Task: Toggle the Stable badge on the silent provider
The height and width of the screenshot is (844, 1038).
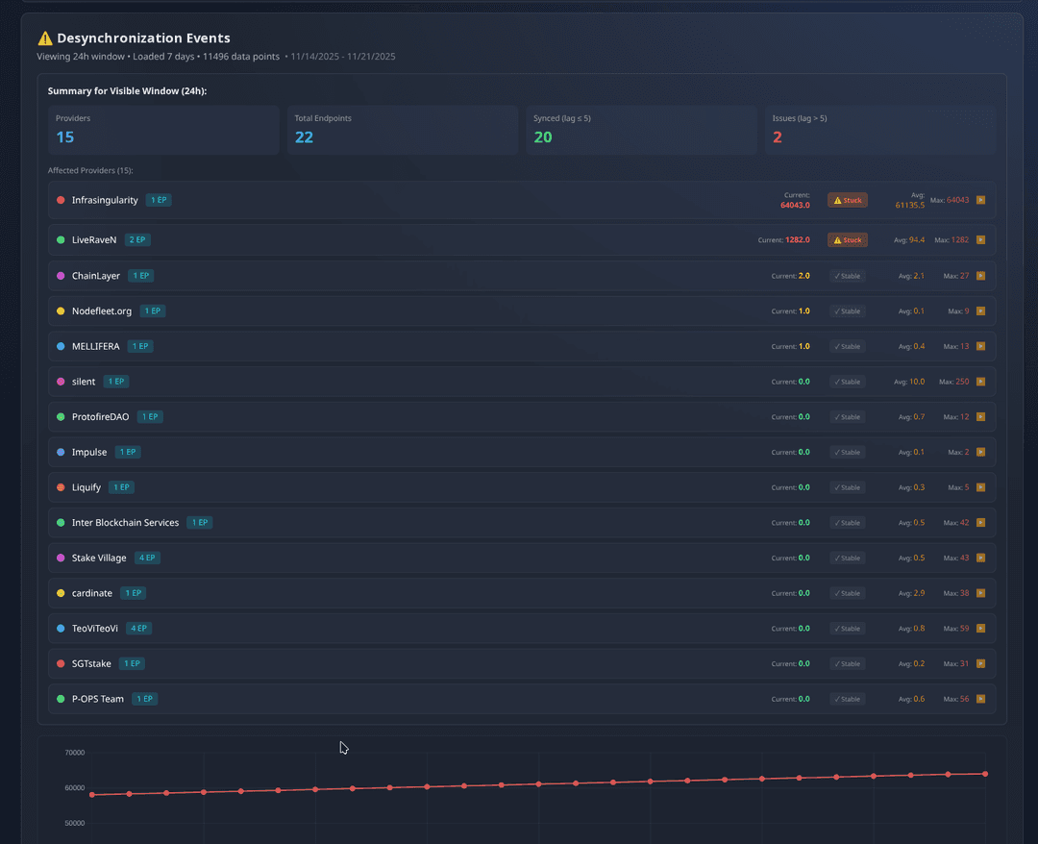Action: [846, 382]
